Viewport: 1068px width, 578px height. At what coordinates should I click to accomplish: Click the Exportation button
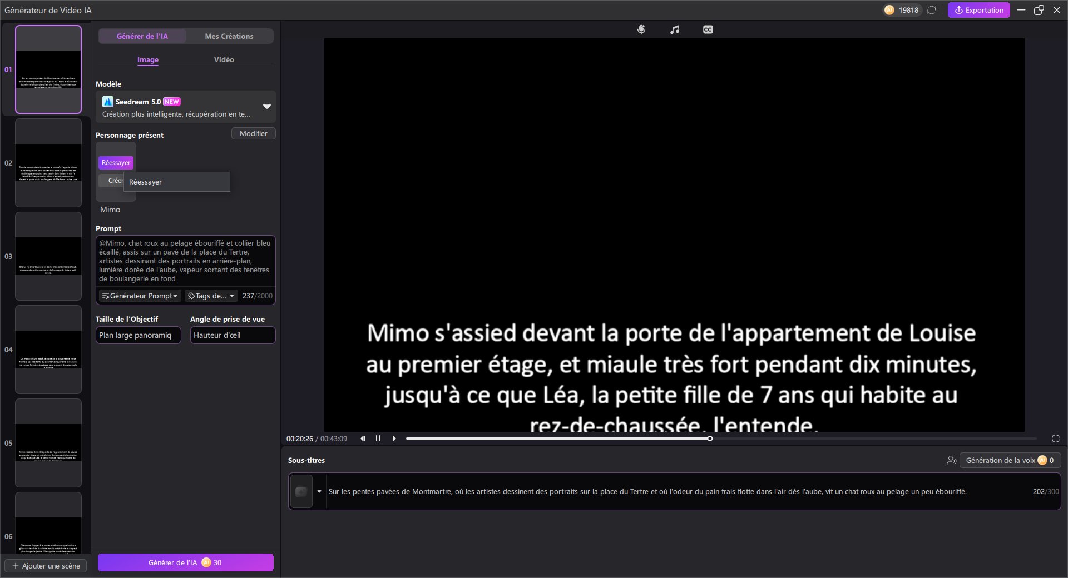click(979, 10)
